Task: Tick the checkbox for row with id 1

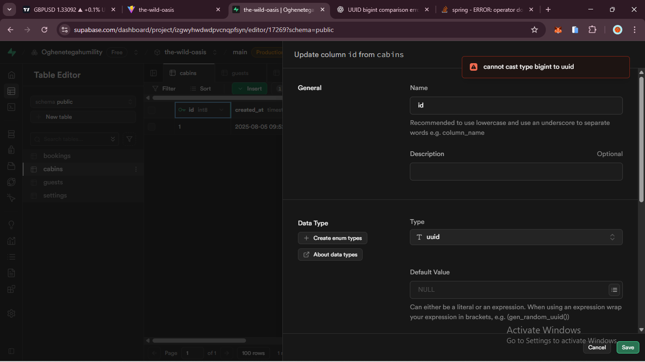Action: [152, 126]
